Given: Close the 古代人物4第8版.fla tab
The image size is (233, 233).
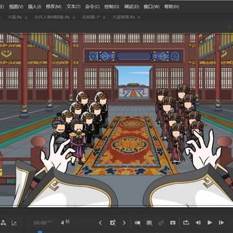Looking at the screenshot, I should tap(74, 18).
